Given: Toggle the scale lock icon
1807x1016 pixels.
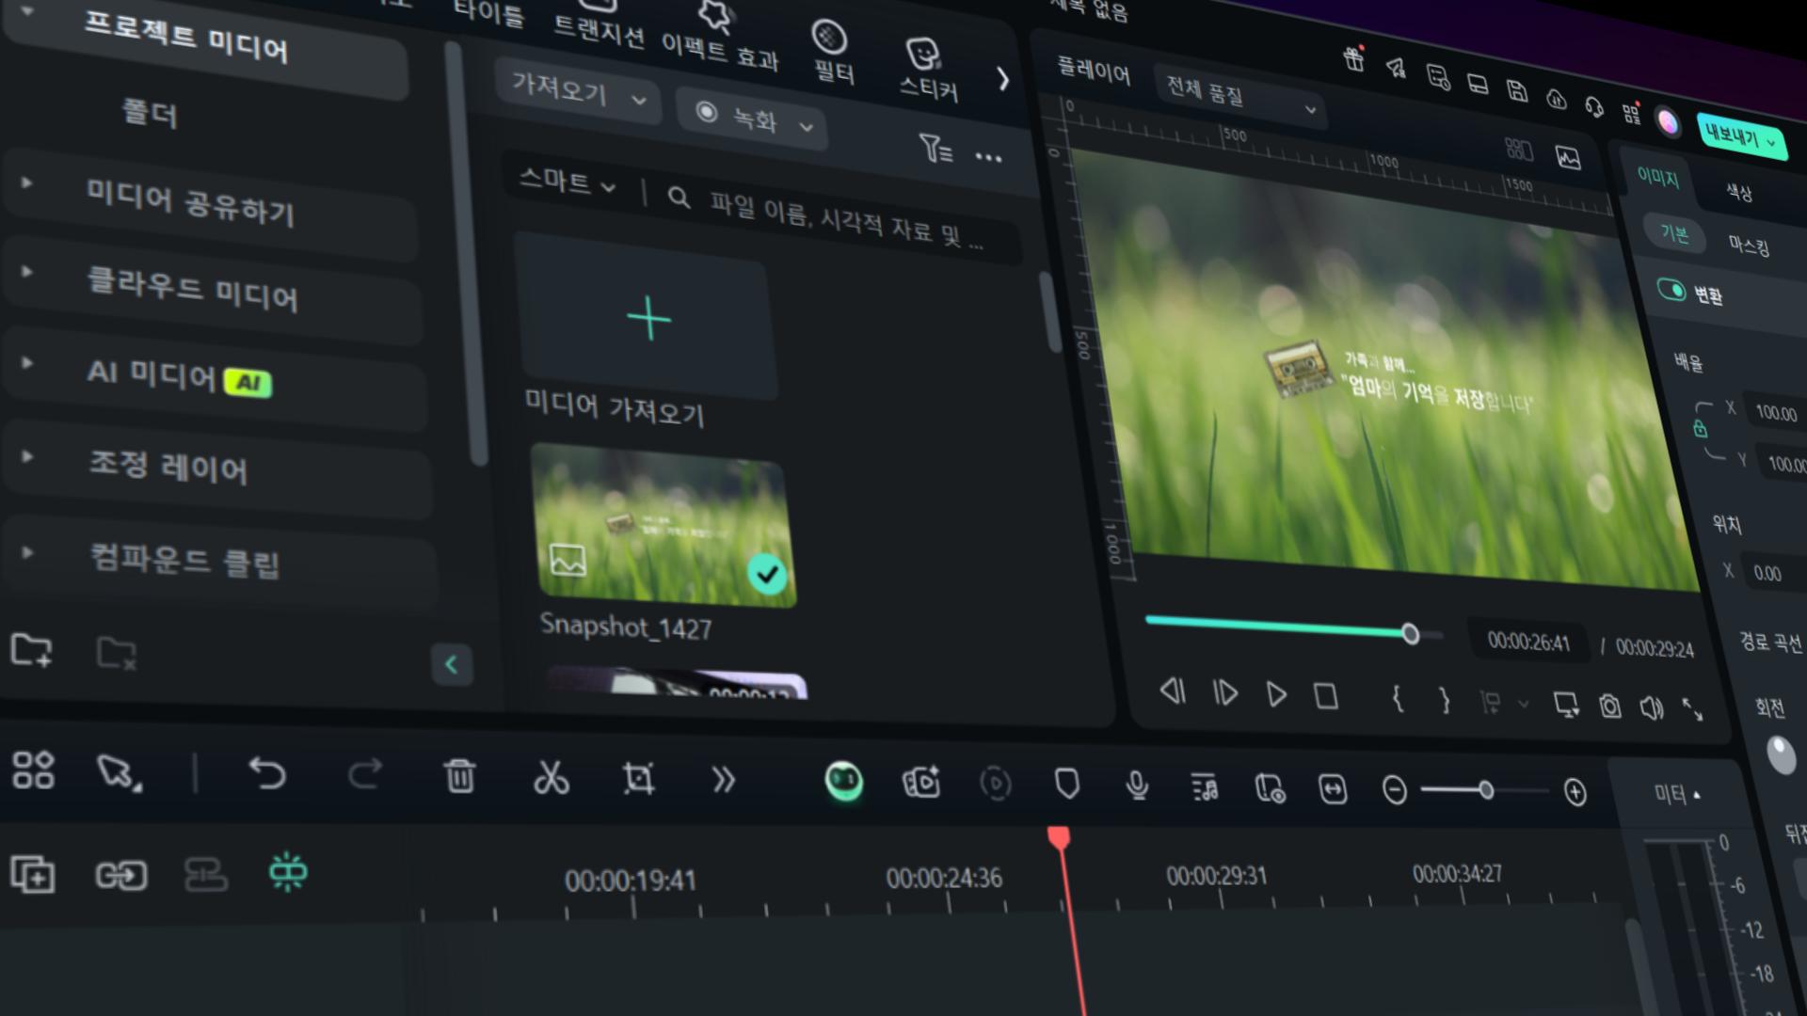Looking at the screenshot, I should click(x=1700, y=429).
